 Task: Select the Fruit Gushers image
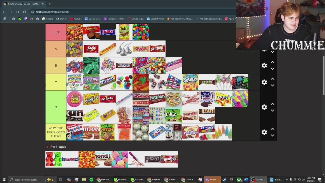tap(190, 82)
